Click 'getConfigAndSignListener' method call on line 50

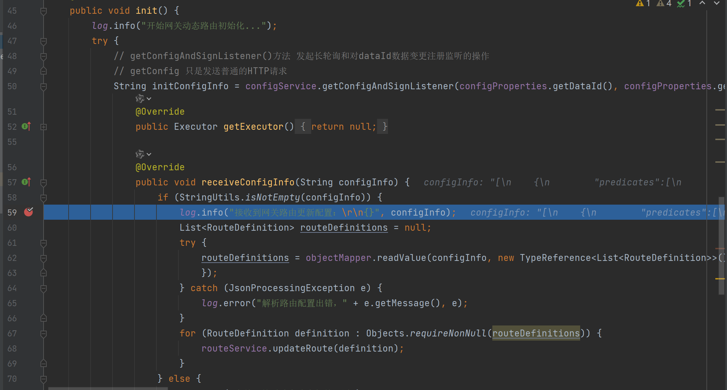click(388, 86)
